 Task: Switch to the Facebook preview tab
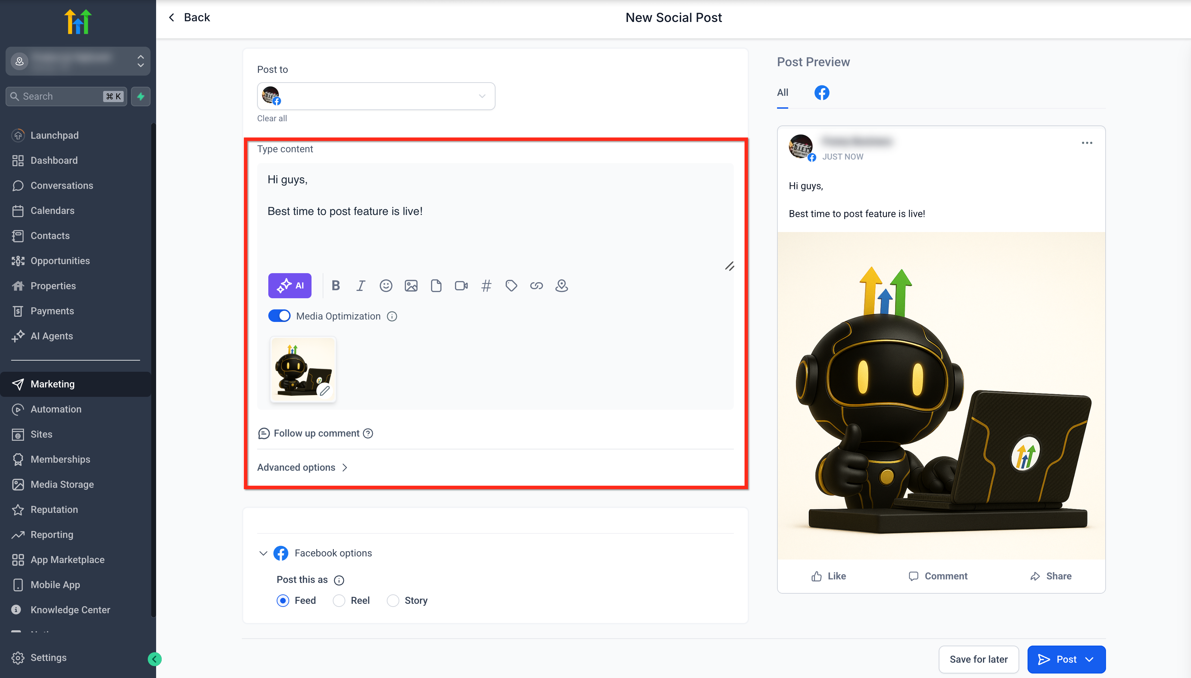[x=822, y=93]
